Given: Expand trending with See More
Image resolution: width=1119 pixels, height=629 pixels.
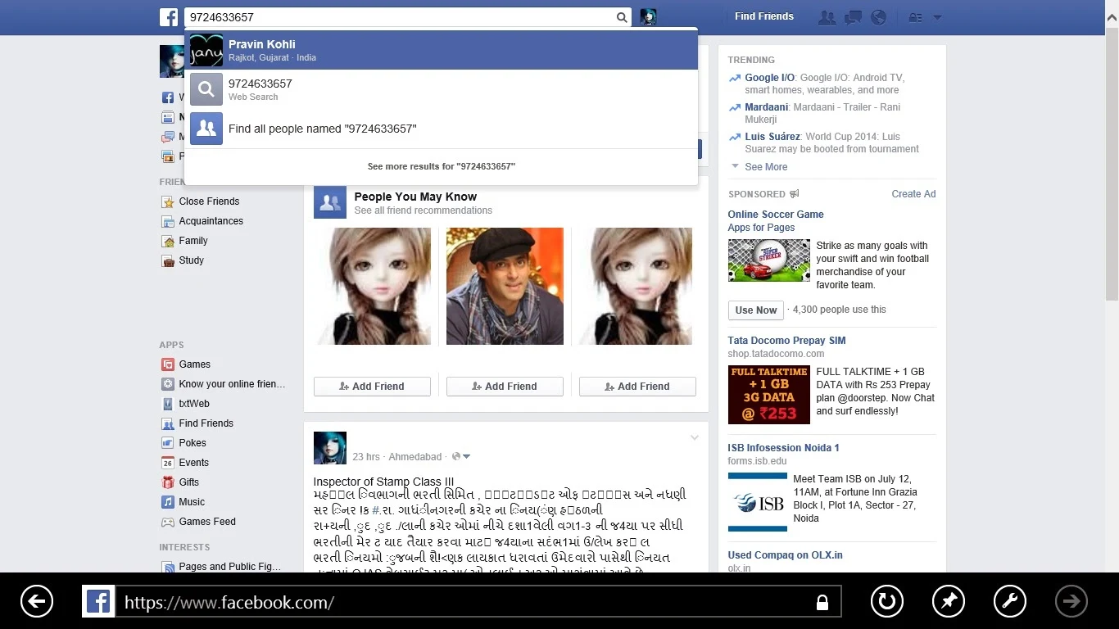Looking at the screenshot, I should click(x=766, y=167).
